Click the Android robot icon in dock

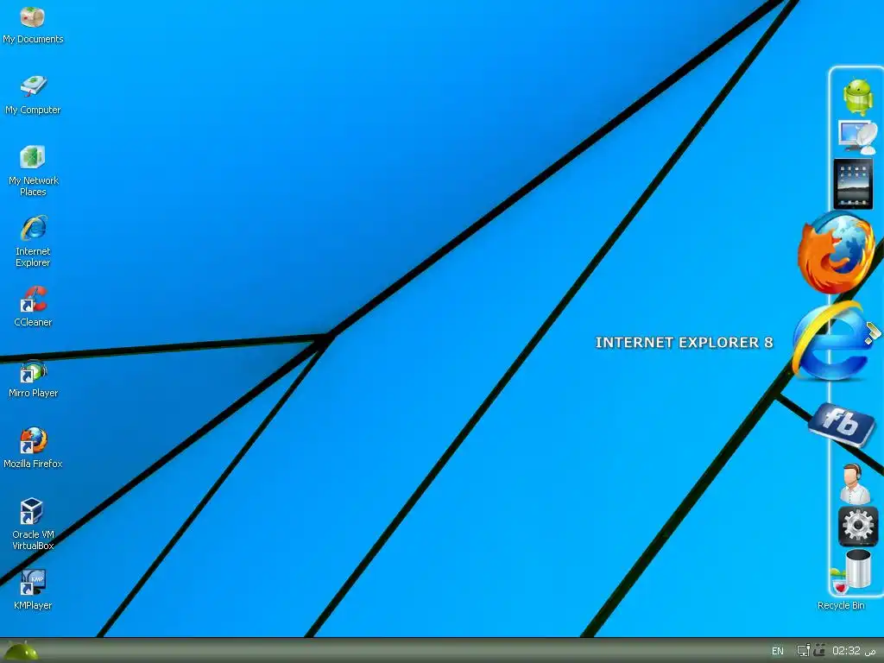[857, 97]
